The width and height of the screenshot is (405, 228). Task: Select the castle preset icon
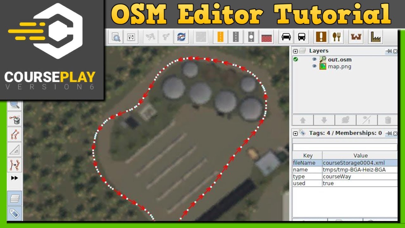pyautogui.click(x=356, y=37)
